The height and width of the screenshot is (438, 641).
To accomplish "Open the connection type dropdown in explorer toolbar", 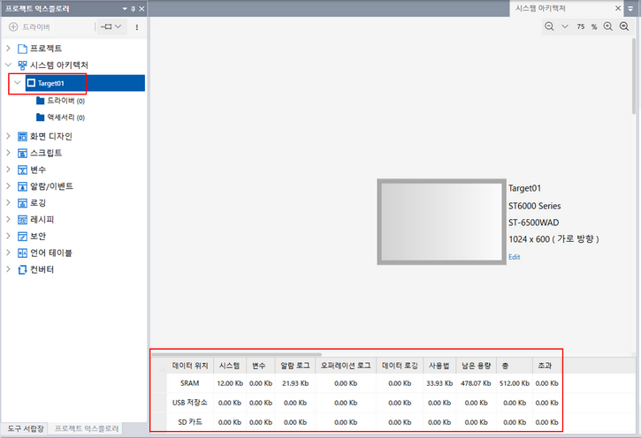I will 111,27.
